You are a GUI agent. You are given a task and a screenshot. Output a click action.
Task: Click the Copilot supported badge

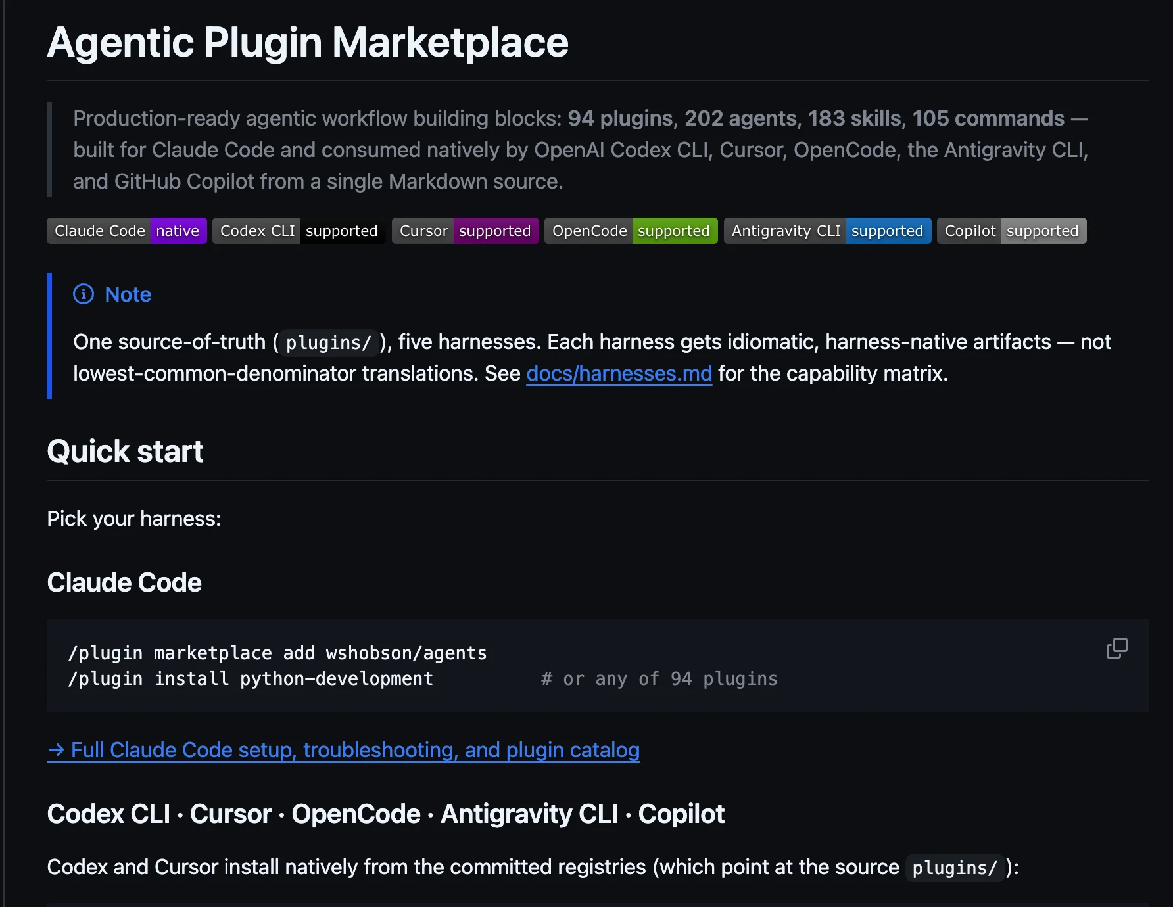(x=1012, y=231)
